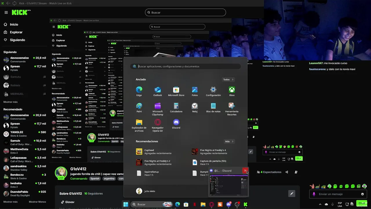371x209 pixels.
Task: Click the Spanish tag under G1oV412 stream title
Action: (95, 179)
